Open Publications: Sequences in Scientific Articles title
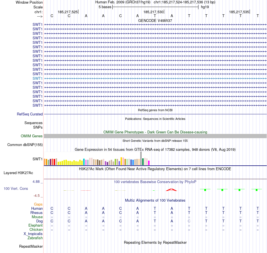Viewport: 267px width, 253px height. 155,119
